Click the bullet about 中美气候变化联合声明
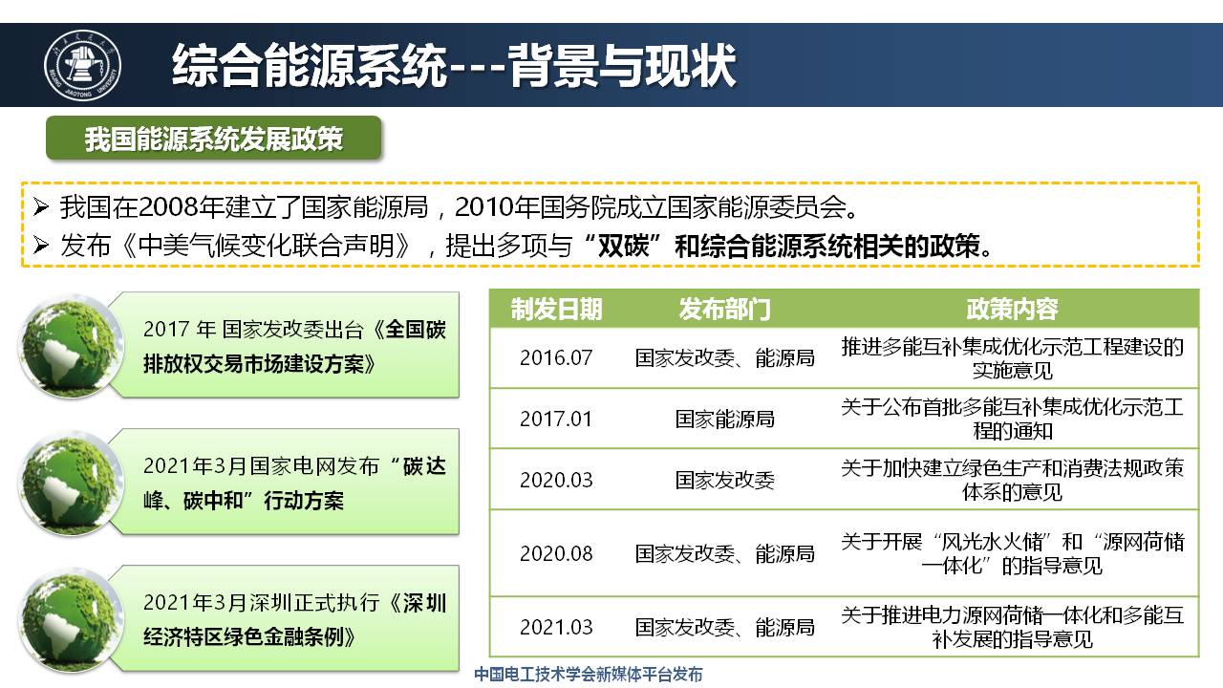The width and height of the screenshot is (1223, 688). pyautogui.click(x=517, y=246)
